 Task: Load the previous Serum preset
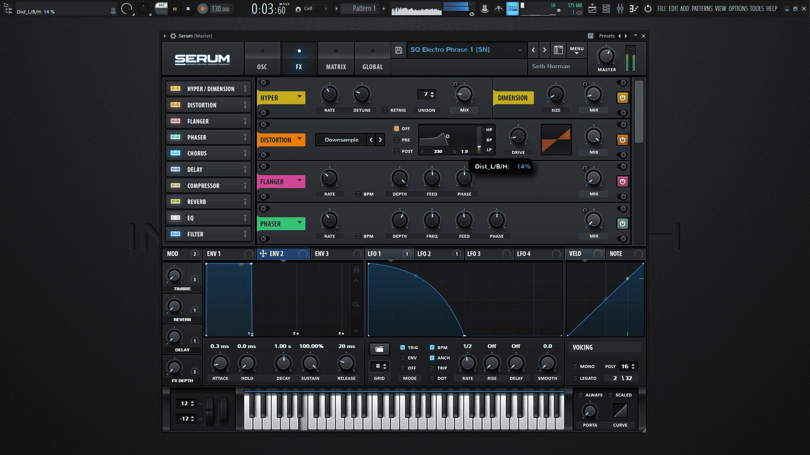533,50
